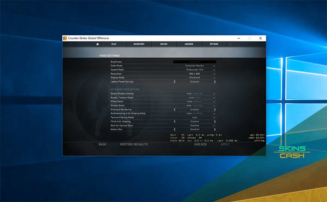Open Wait for Vertical Sync dropdown

click(x=214, y=126)
